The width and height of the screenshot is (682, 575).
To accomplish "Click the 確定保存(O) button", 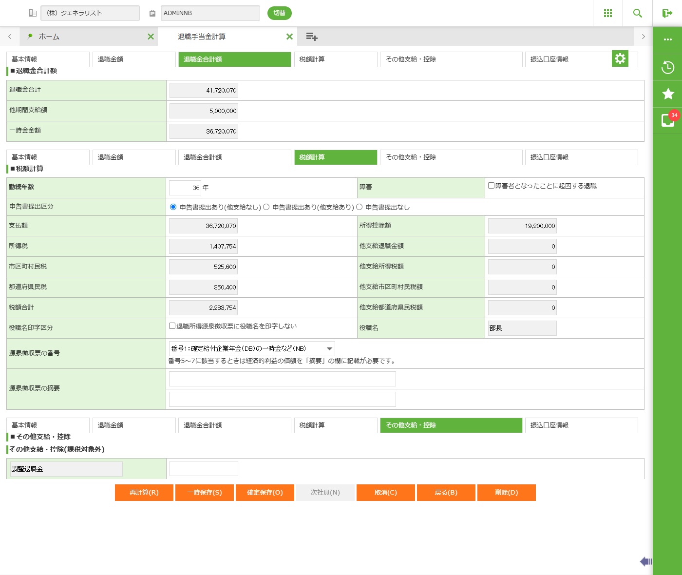I will coord(265,493).
